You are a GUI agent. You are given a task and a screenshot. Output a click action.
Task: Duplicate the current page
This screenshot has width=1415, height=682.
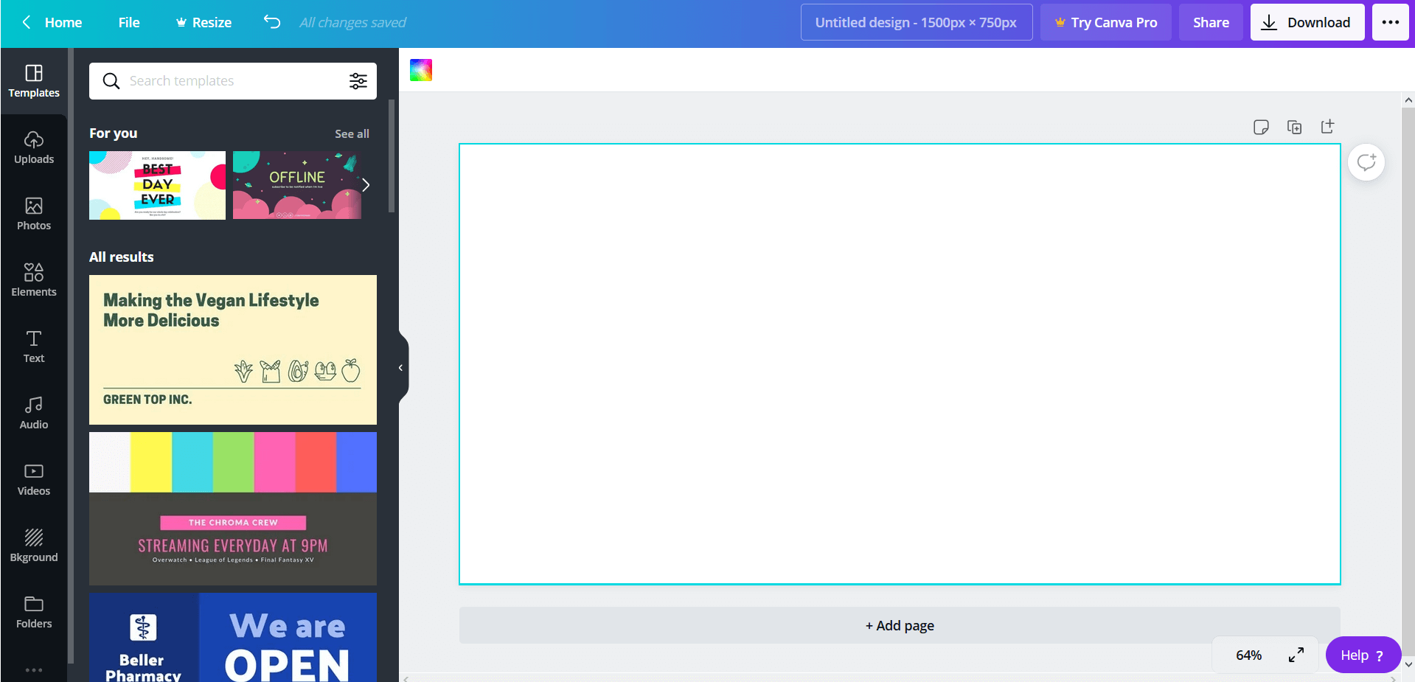pos(1295,127)
